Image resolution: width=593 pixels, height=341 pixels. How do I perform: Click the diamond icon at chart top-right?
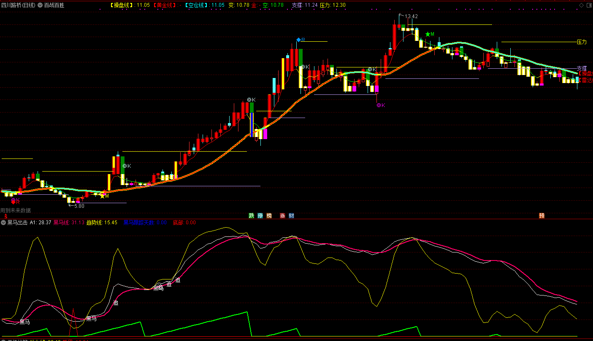(x=581, y=5)
